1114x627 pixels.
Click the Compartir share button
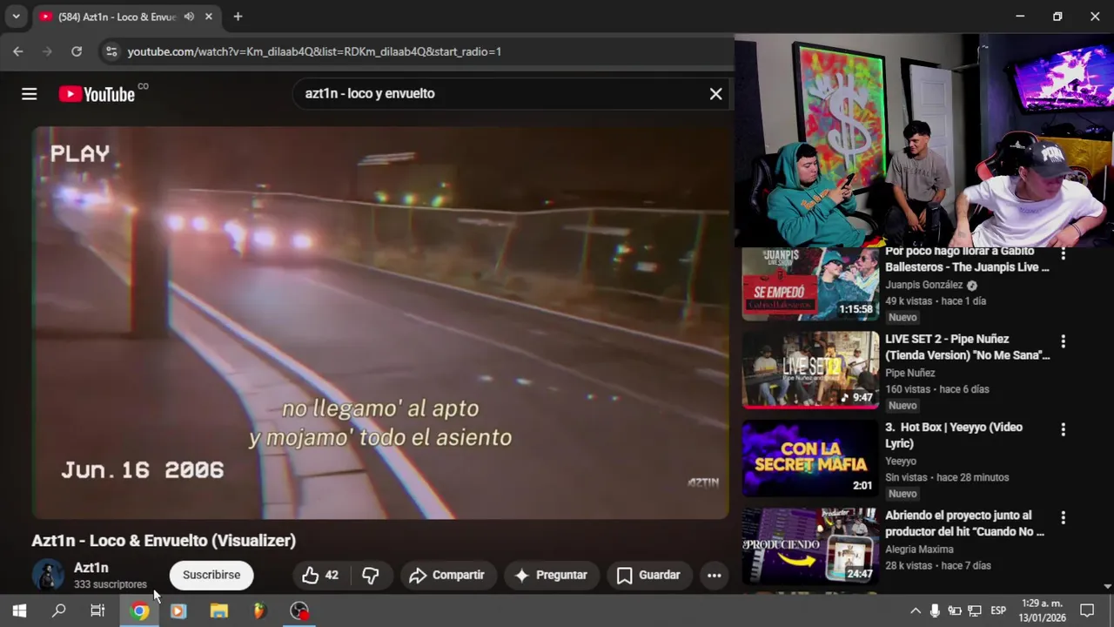point(447,575)
